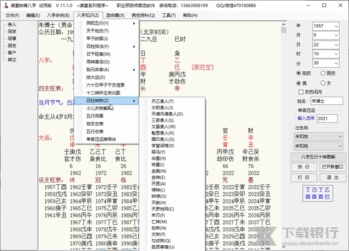349x251 pixels.
Task: Open the 日 day dropdown
Action: coord(336,45)
